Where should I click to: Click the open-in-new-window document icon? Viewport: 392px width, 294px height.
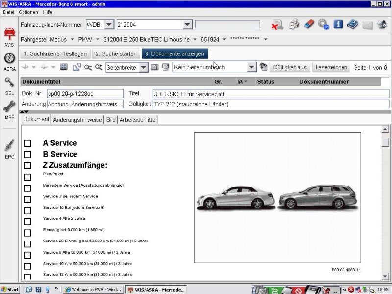[77, 67]
